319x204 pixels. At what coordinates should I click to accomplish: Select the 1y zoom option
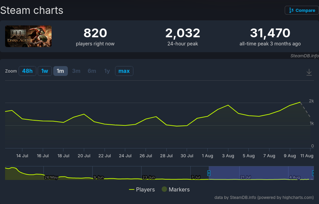point(107,71)
